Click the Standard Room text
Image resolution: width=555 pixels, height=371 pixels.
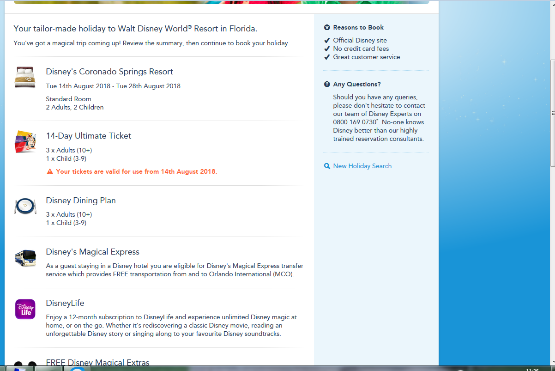coord(68,99)
